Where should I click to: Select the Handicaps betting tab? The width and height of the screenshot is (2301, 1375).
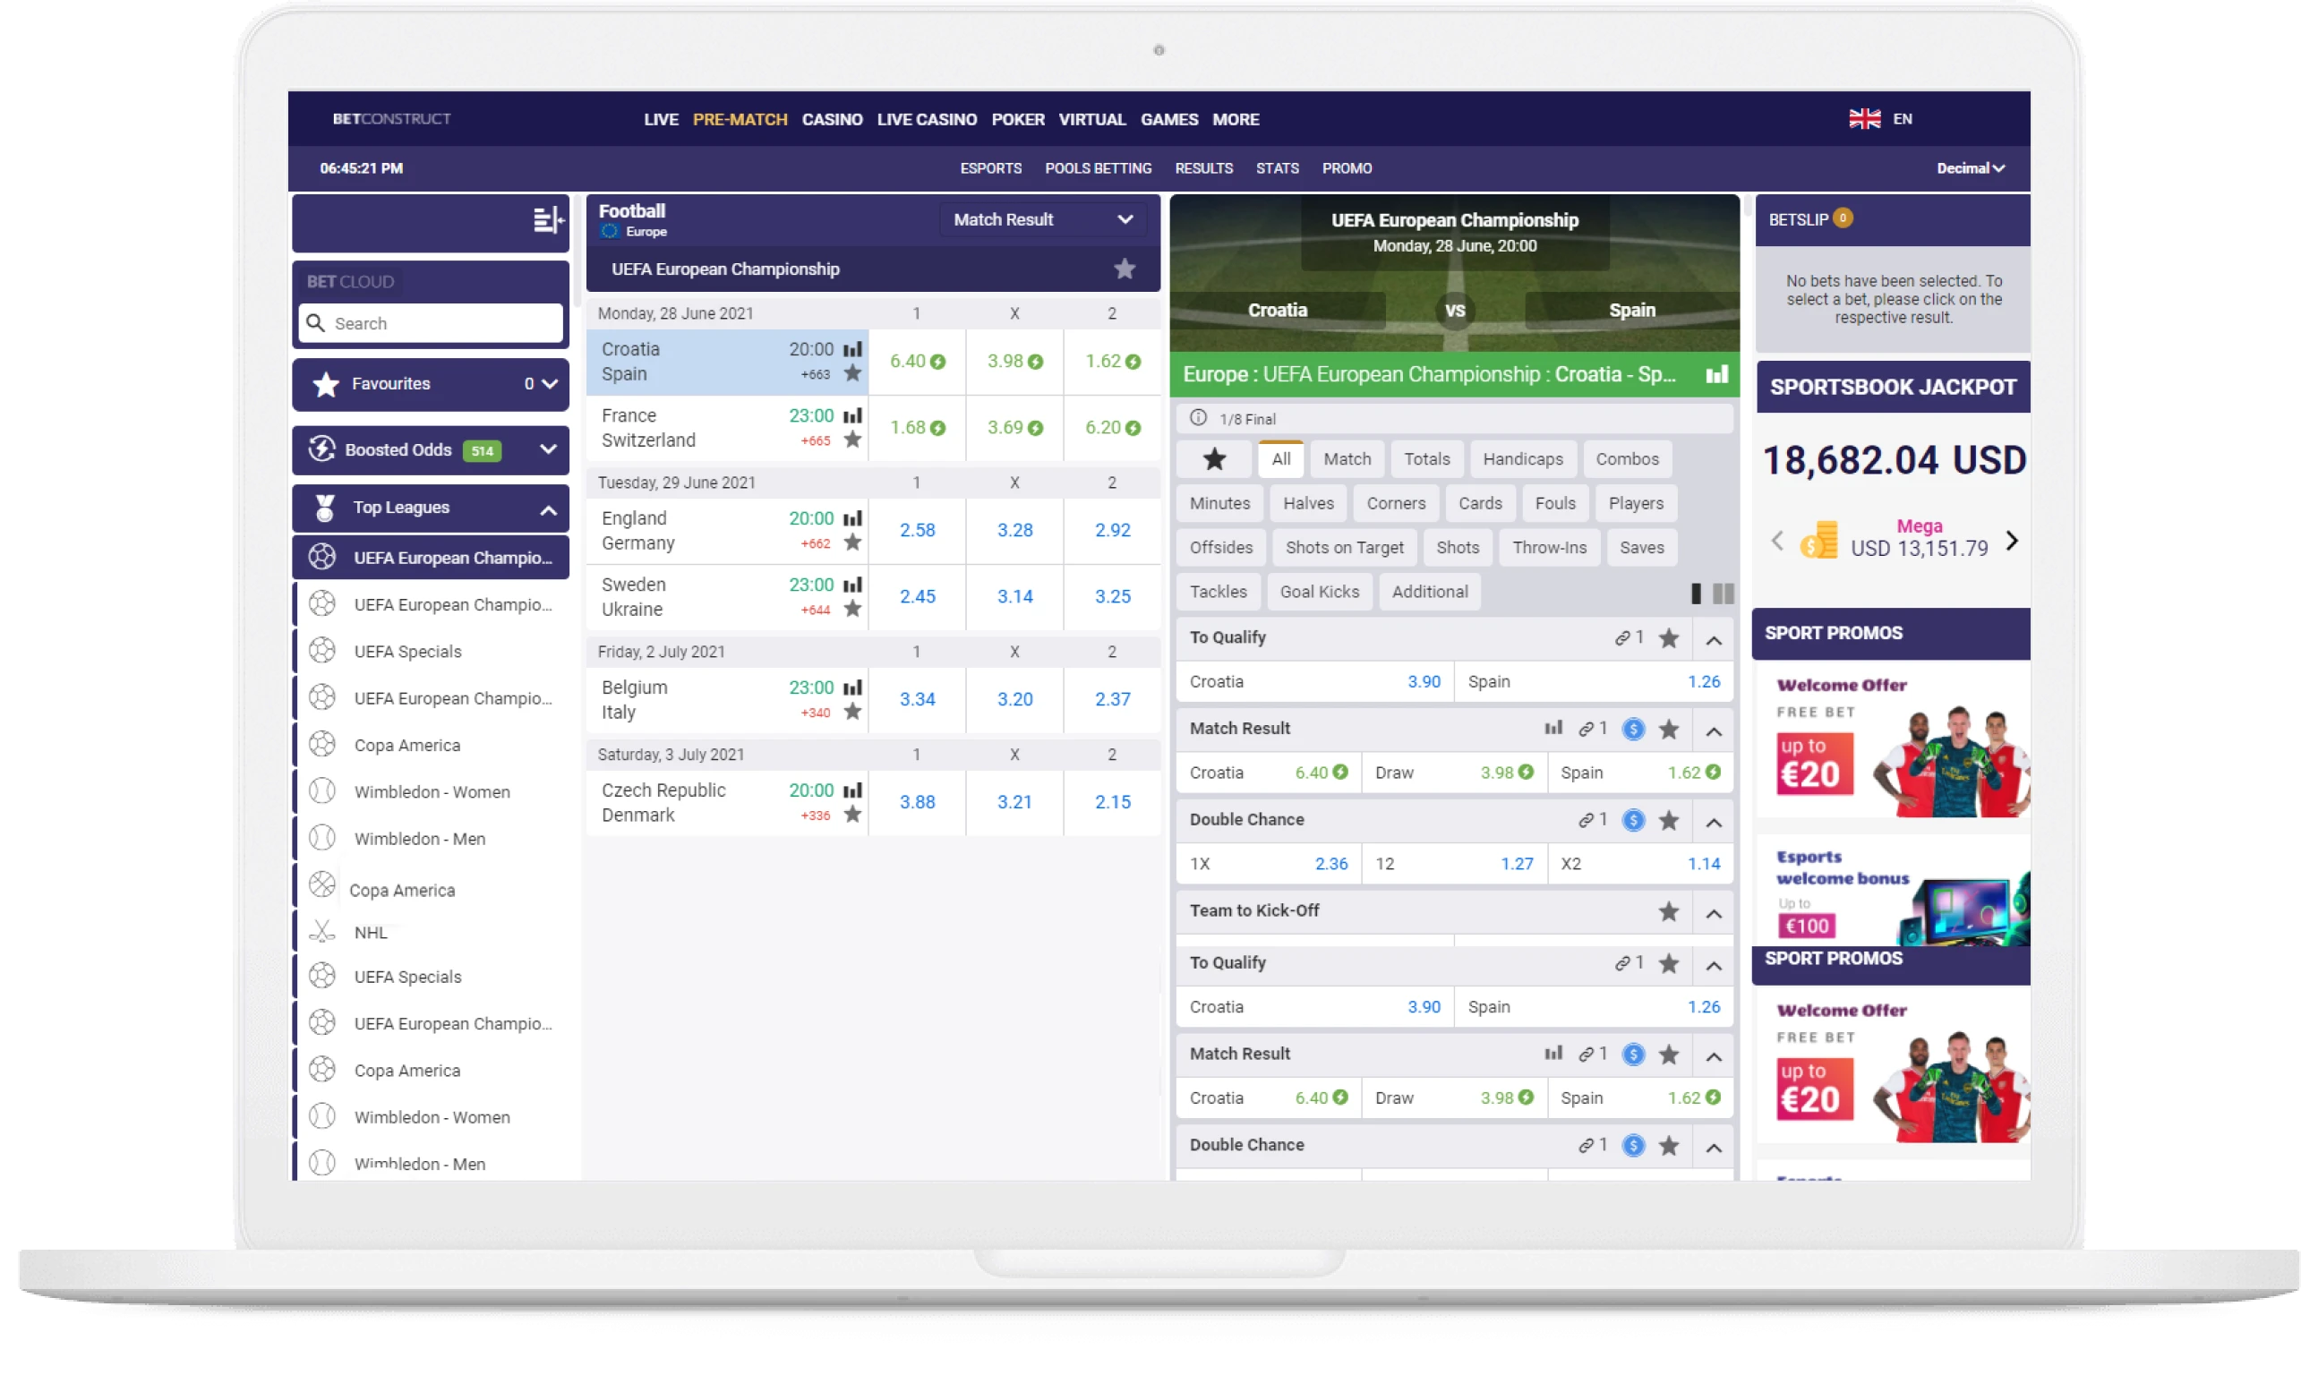1518,457
